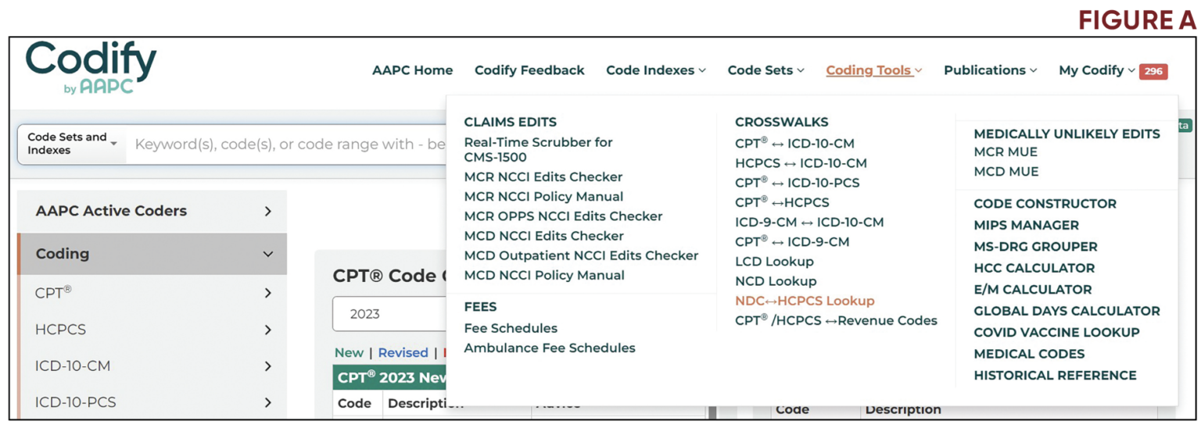Open the MCR NCCI Edits Checker
This screenshot has height=428, width=1201.
pos(543,177)
